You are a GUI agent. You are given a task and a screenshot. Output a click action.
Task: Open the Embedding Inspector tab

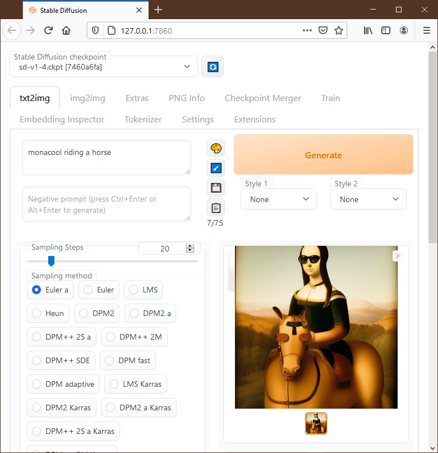(62, 120)
